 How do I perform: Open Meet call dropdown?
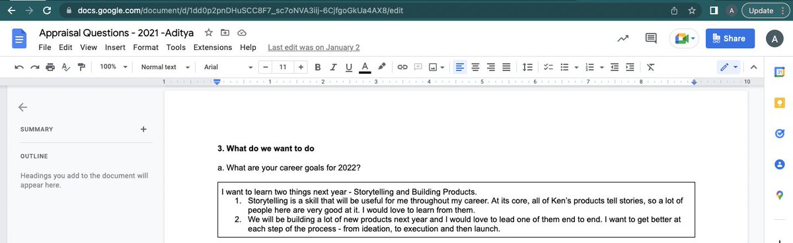click(684, 39)
